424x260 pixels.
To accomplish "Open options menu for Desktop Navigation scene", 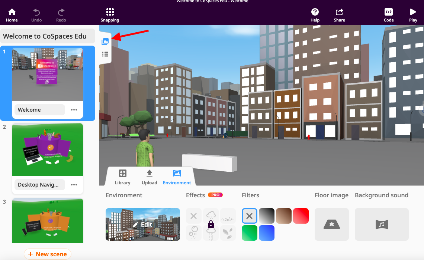I will [74, 185].
